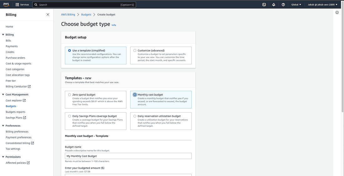Open Free tier in the sidebar

(x=11, y=81)
